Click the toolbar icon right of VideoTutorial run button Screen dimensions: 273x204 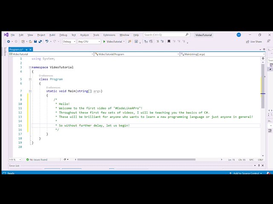click(x=130, y=42)
